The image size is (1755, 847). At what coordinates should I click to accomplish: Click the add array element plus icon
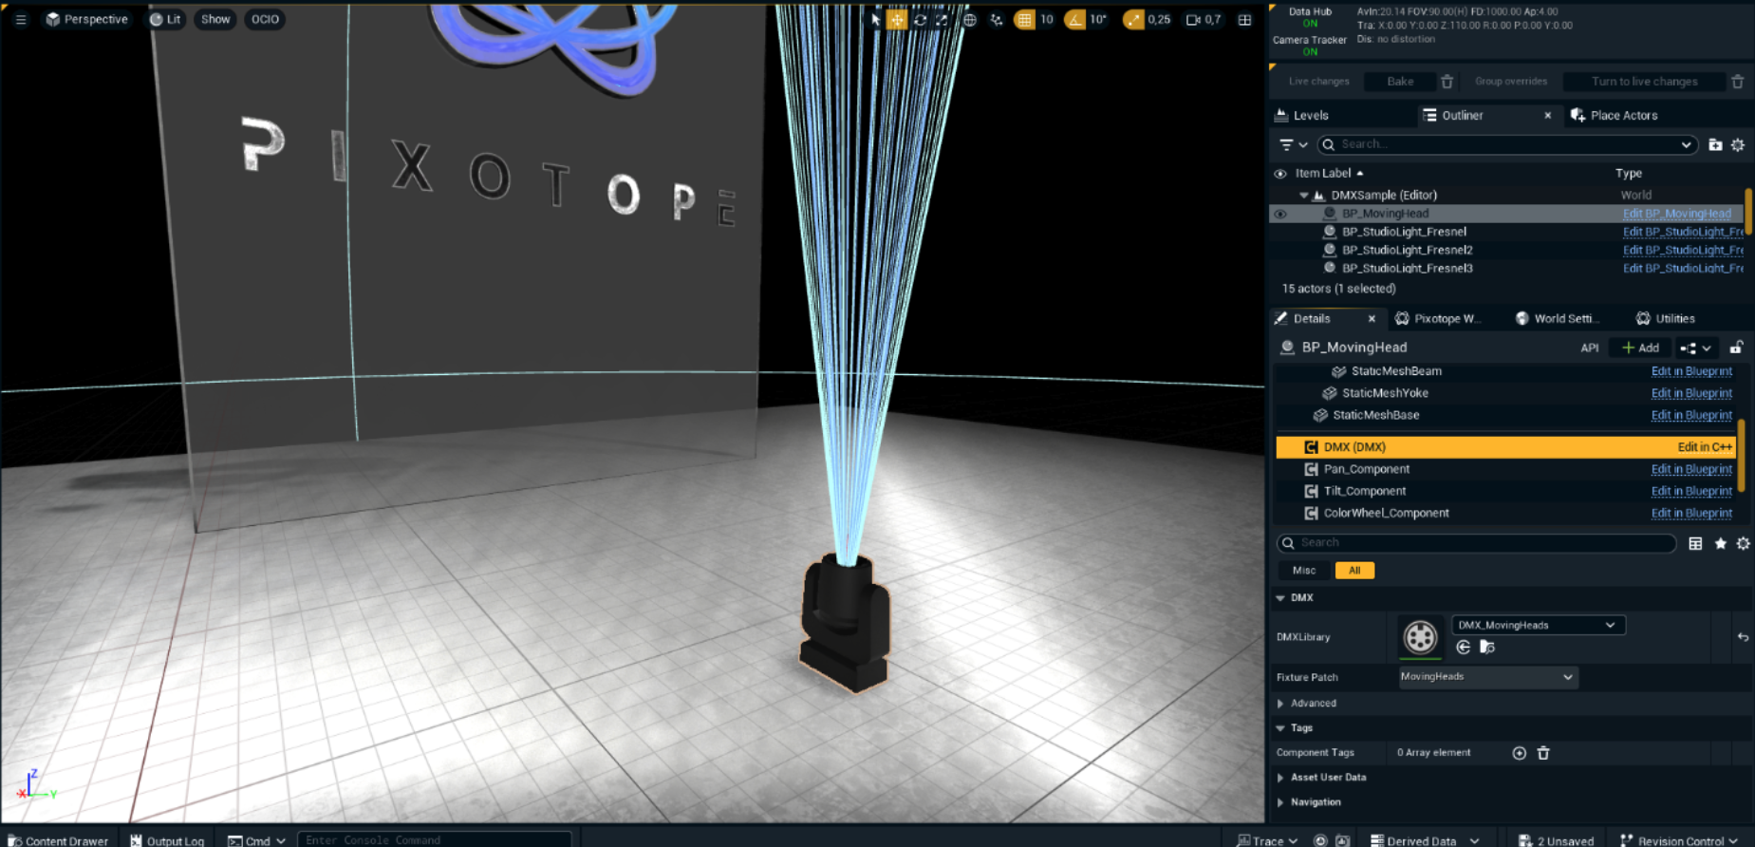pyautogui.click(x=1519, y=753)
